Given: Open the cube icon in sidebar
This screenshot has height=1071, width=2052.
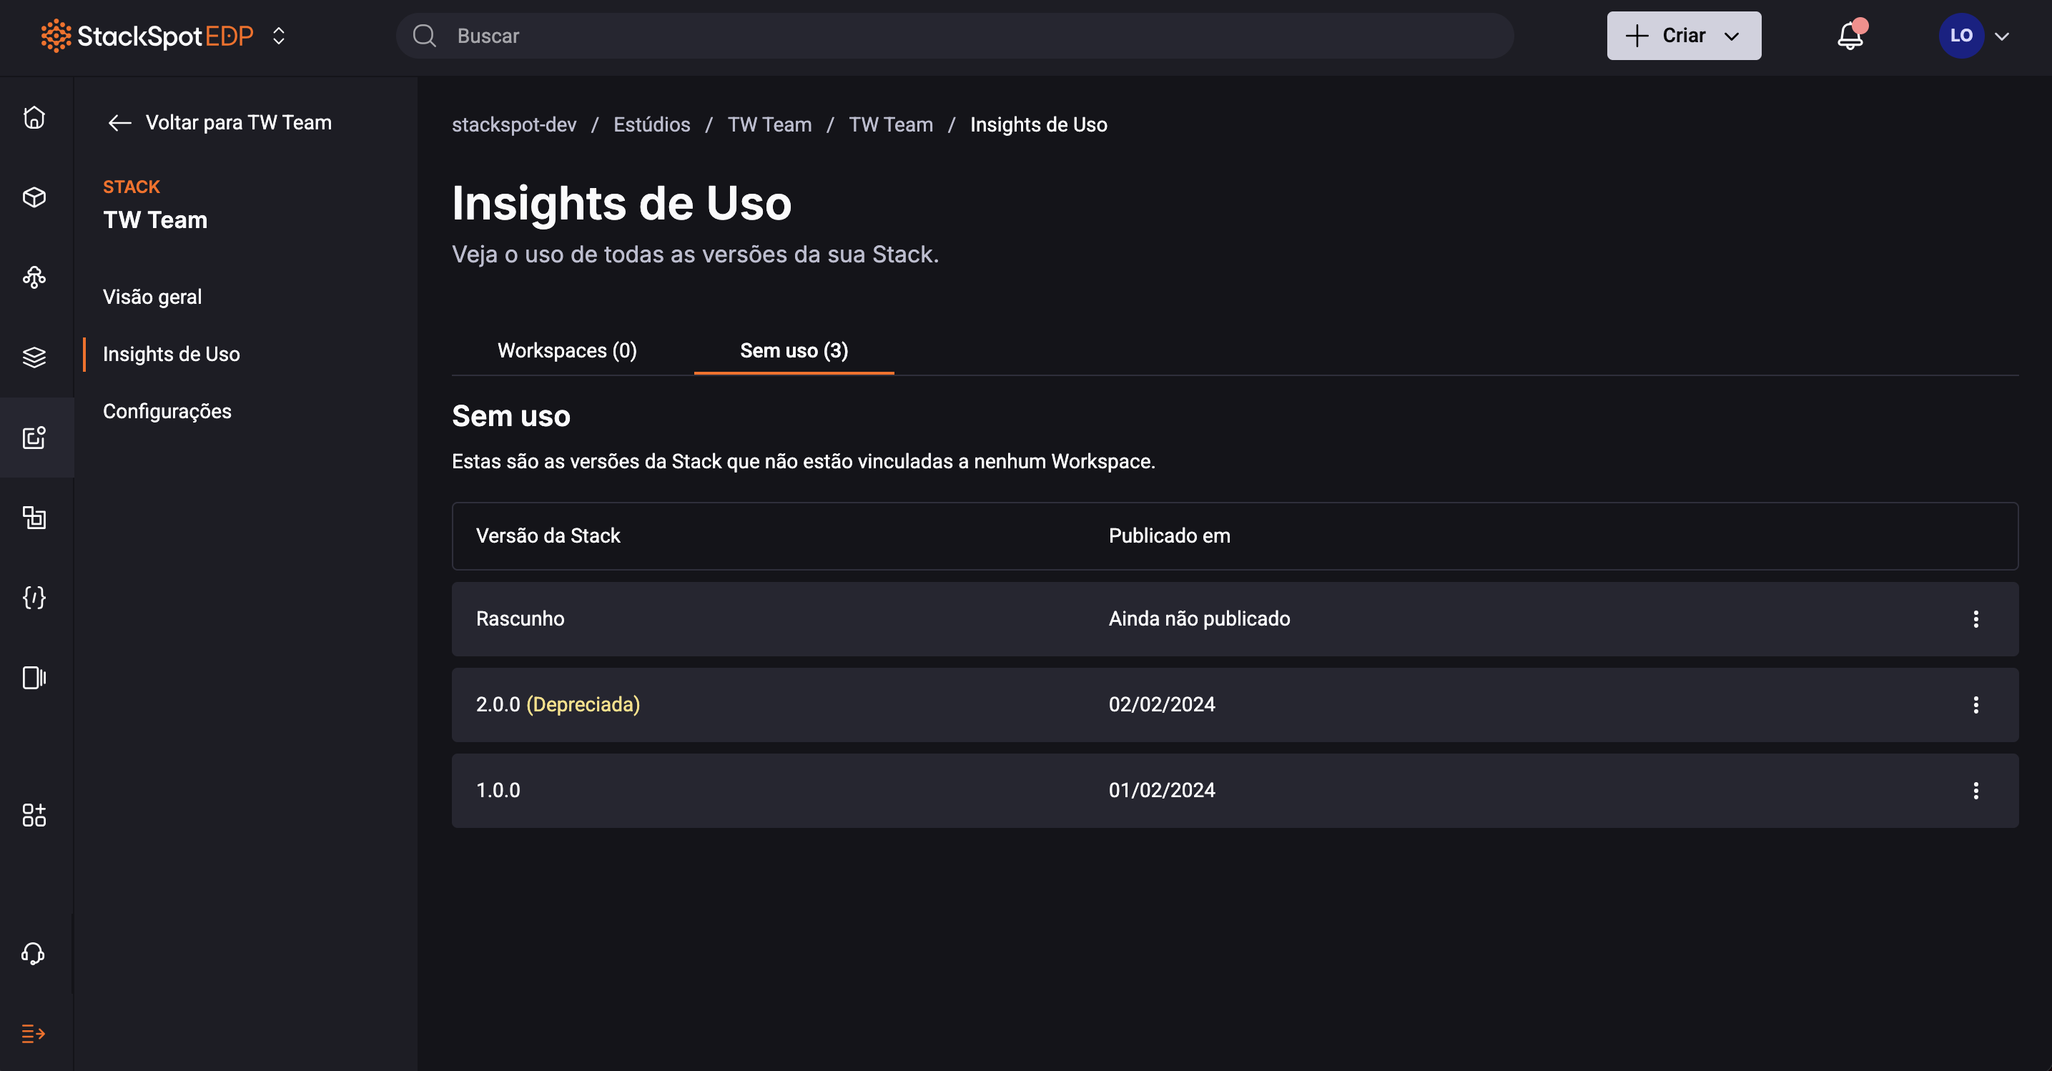Looking at the screenshot, I should [x=34, y=197].
